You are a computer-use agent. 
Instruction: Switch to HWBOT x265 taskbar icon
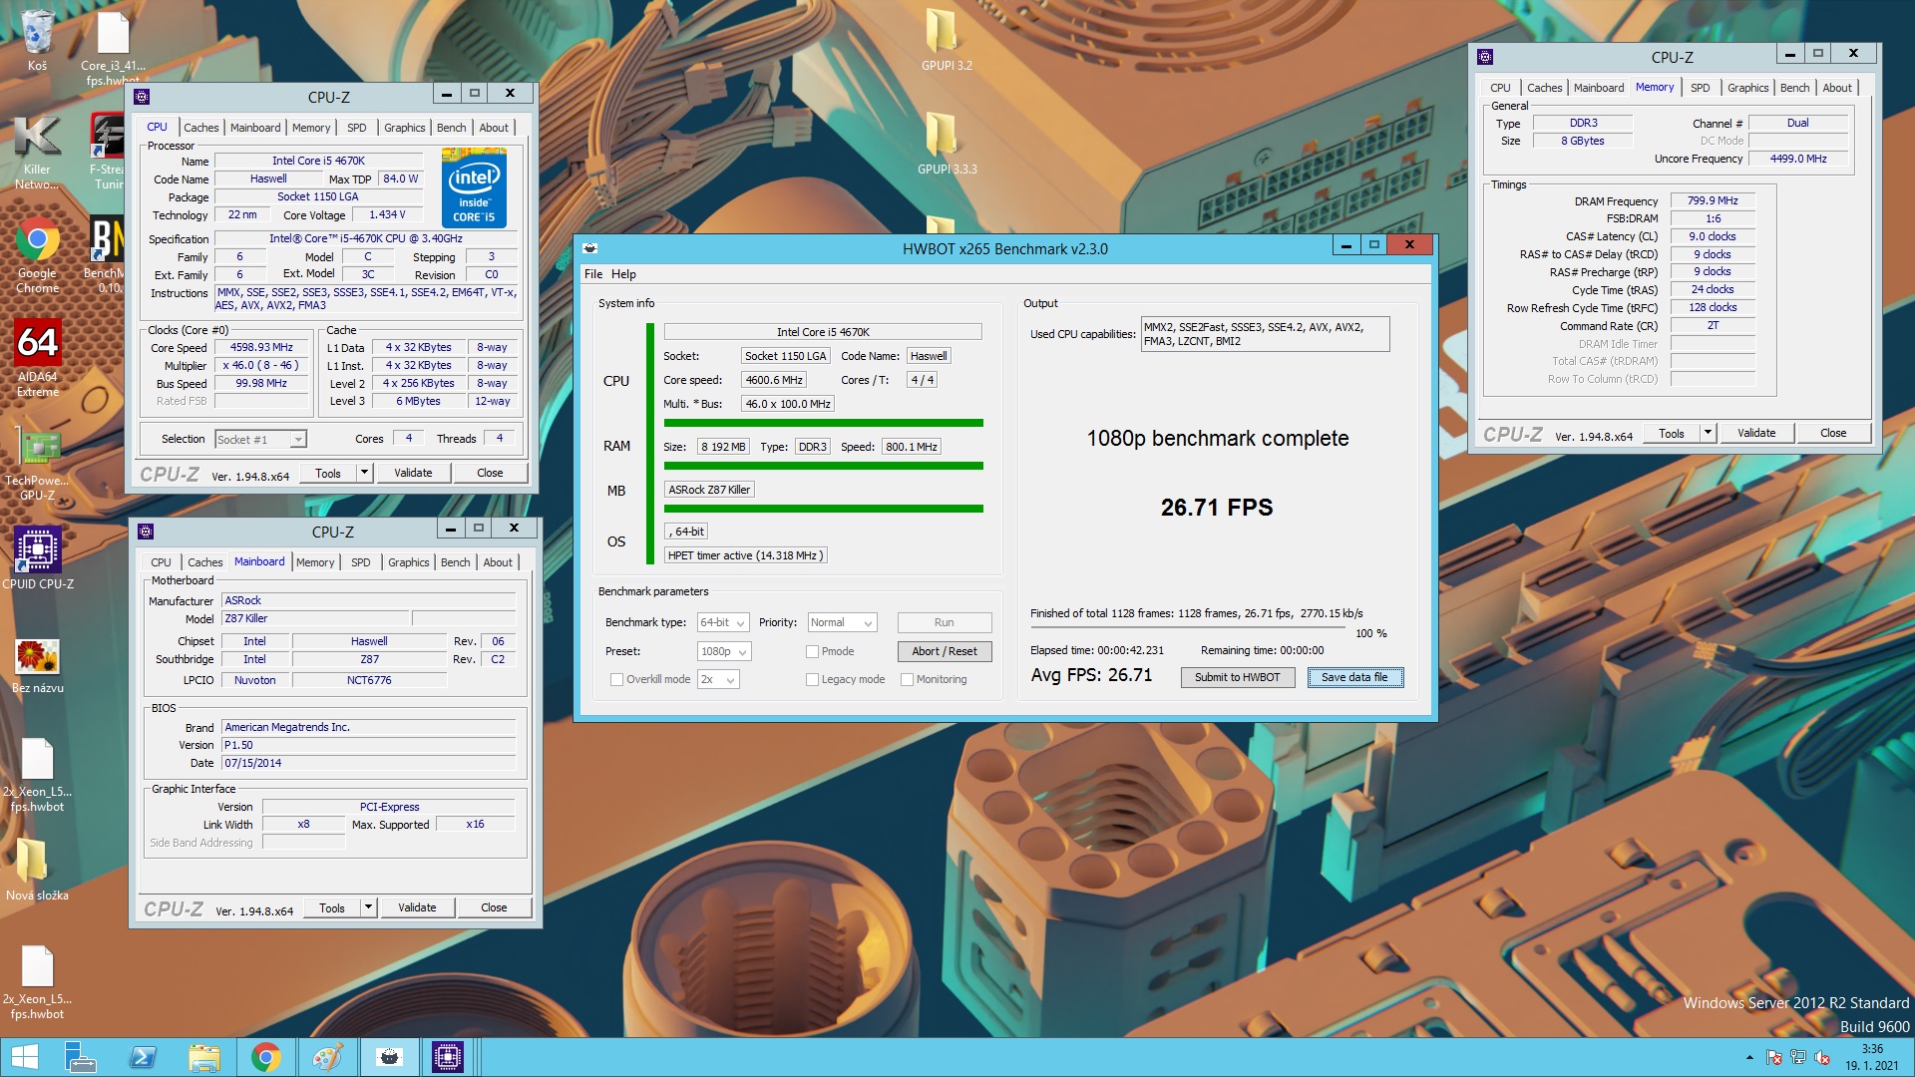click(389, 1057)
